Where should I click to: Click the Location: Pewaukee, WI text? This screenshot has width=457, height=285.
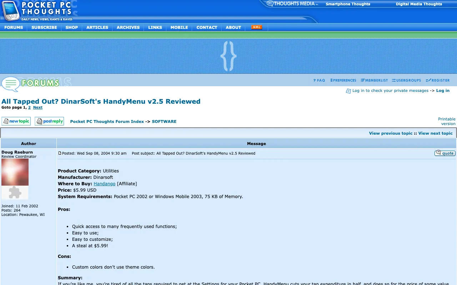pos(23,215)
